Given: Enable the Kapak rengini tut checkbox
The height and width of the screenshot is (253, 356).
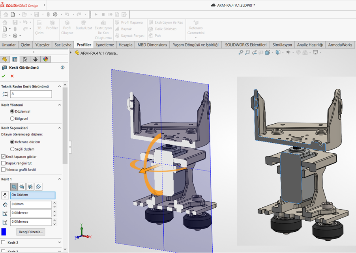Looking at the screenshot, I should point(4,163).
